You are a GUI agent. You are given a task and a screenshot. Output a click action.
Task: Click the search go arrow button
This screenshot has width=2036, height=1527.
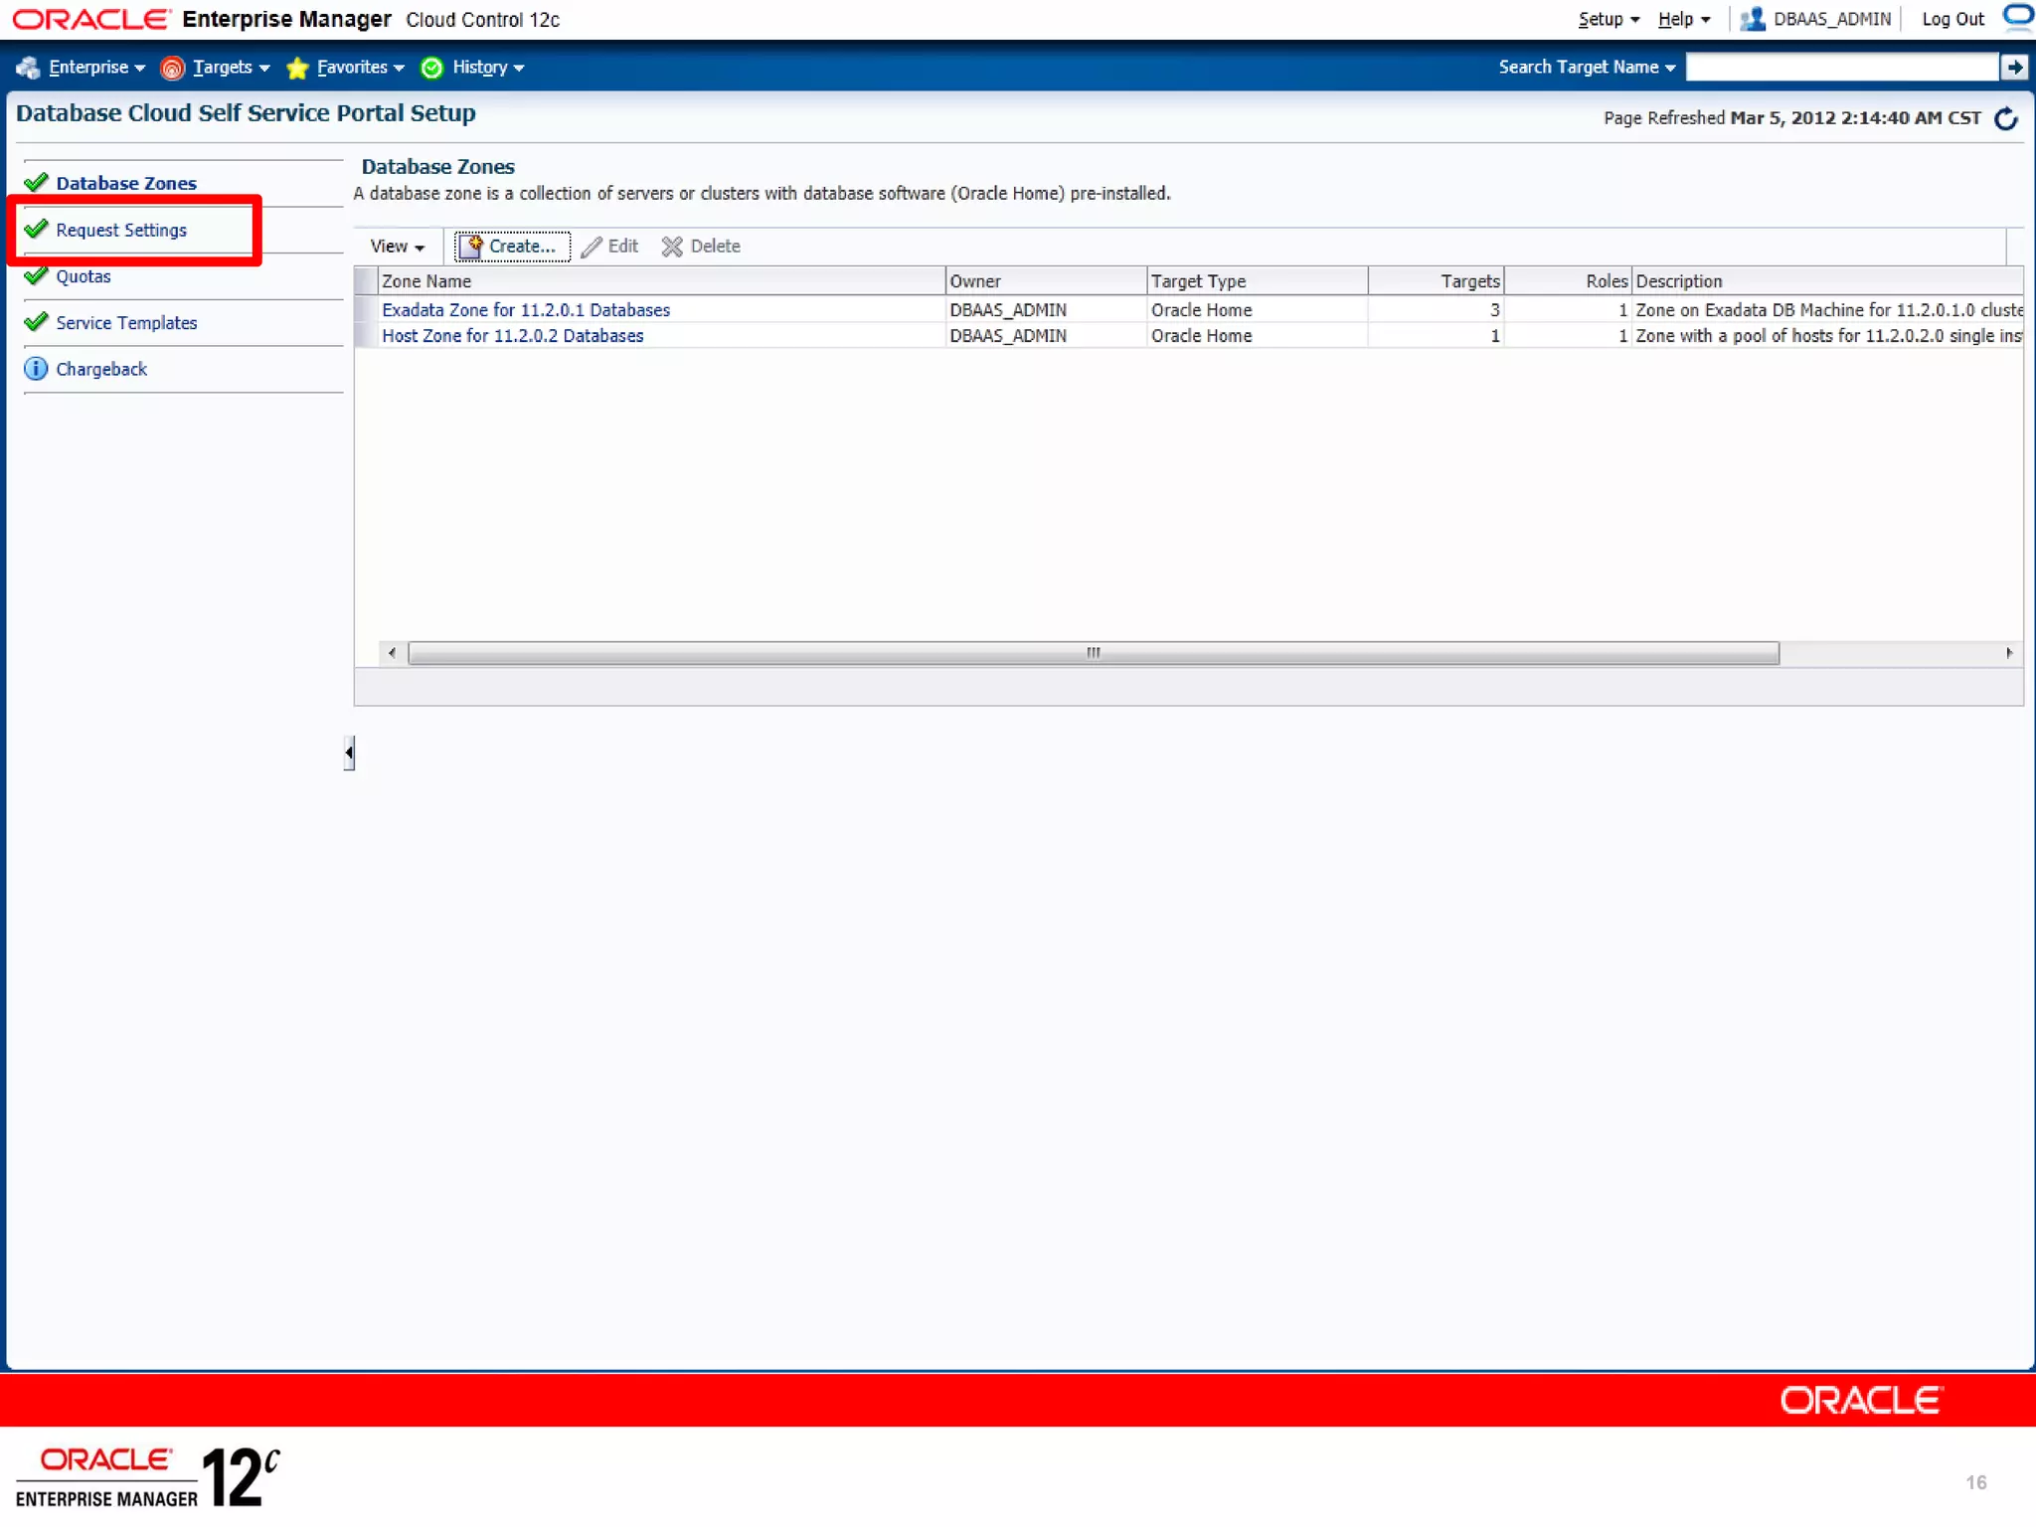(2014, 67)
